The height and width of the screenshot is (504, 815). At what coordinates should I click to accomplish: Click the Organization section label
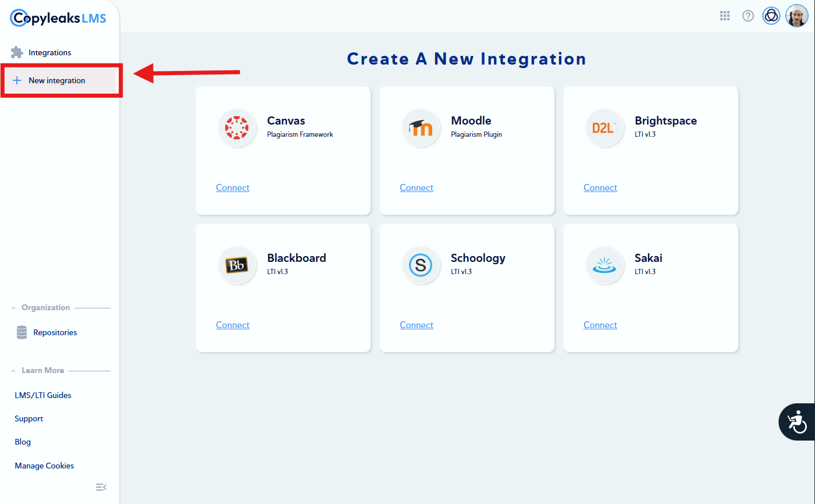46,307
